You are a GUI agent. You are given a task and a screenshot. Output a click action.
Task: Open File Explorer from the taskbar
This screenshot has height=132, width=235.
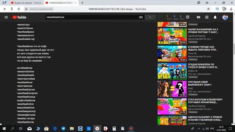(72, 129)
